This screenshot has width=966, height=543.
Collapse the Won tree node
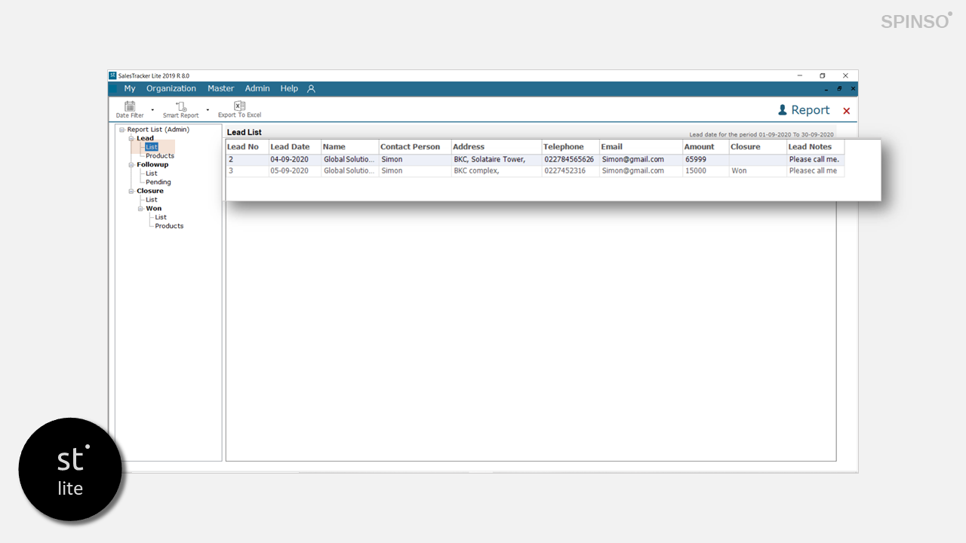140,209
